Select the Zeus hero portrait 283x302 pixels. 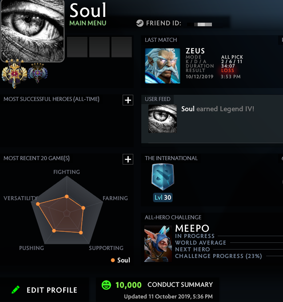click(x=163, y=66)
